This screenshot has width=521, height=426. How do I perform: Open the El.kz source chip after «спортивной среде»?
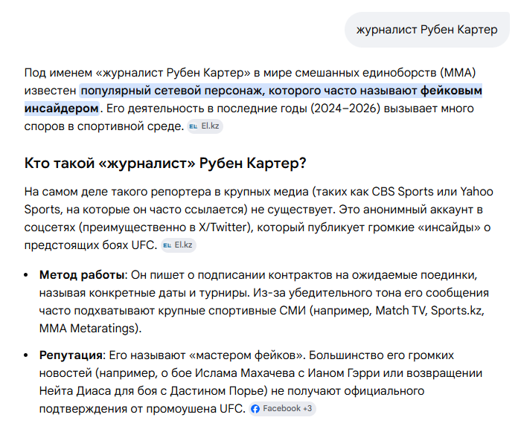[205, 126]
